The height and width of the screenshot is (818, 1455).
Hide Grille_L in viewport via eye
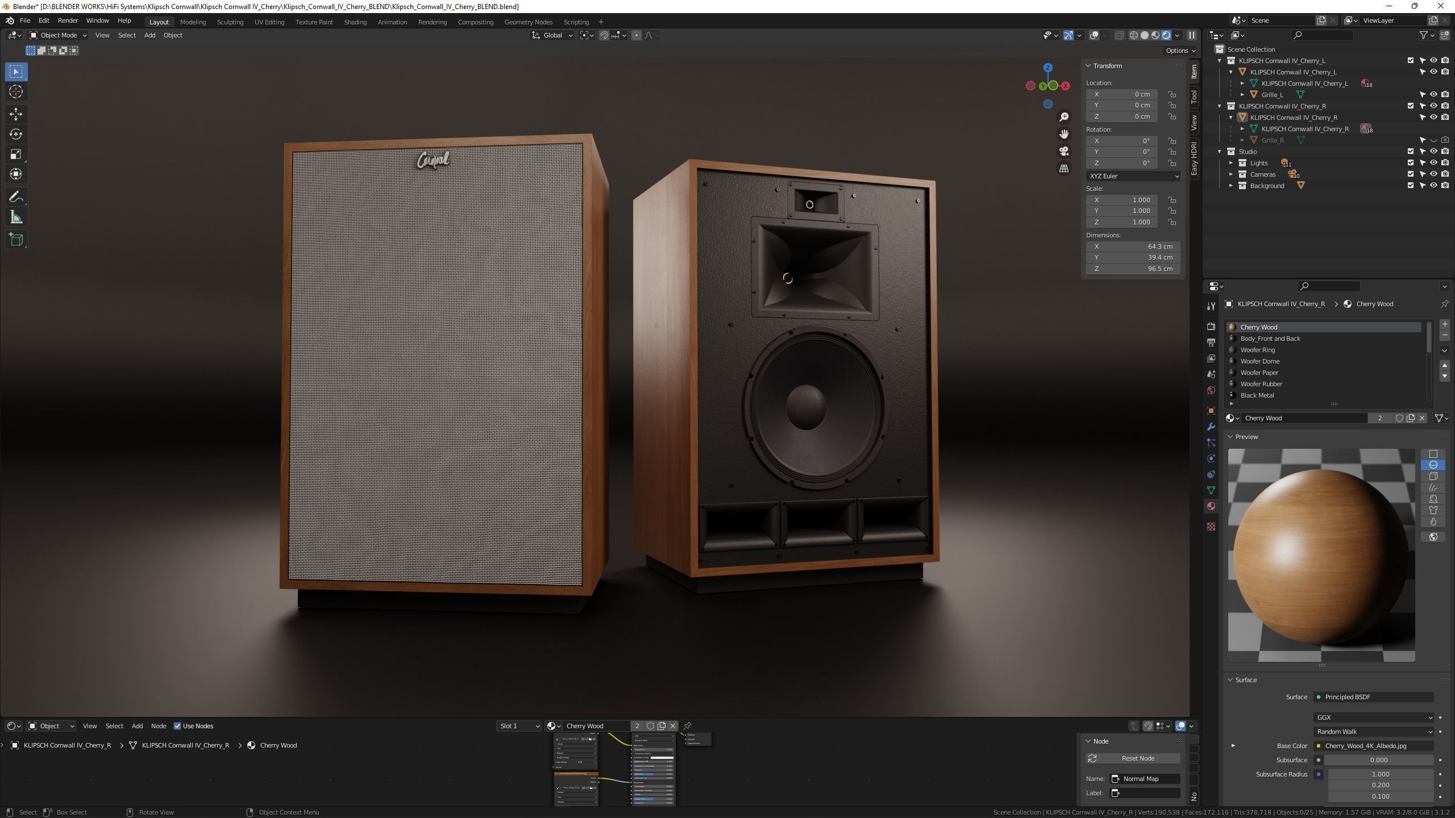[x=1433, y=94]
